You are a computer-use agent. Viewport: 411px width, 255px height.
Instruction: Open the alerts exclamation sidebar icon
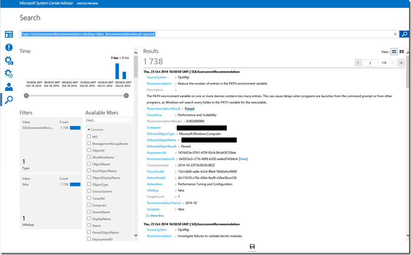point(9,47)
